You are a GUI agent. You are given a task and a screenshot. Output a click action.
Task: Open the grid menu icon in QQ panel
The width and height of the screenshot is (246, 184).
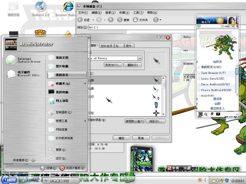(200, 114)
